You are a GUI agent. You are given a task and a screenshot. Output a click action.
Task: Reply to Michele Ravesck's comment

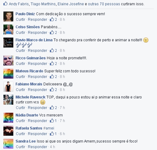(37, 108)
